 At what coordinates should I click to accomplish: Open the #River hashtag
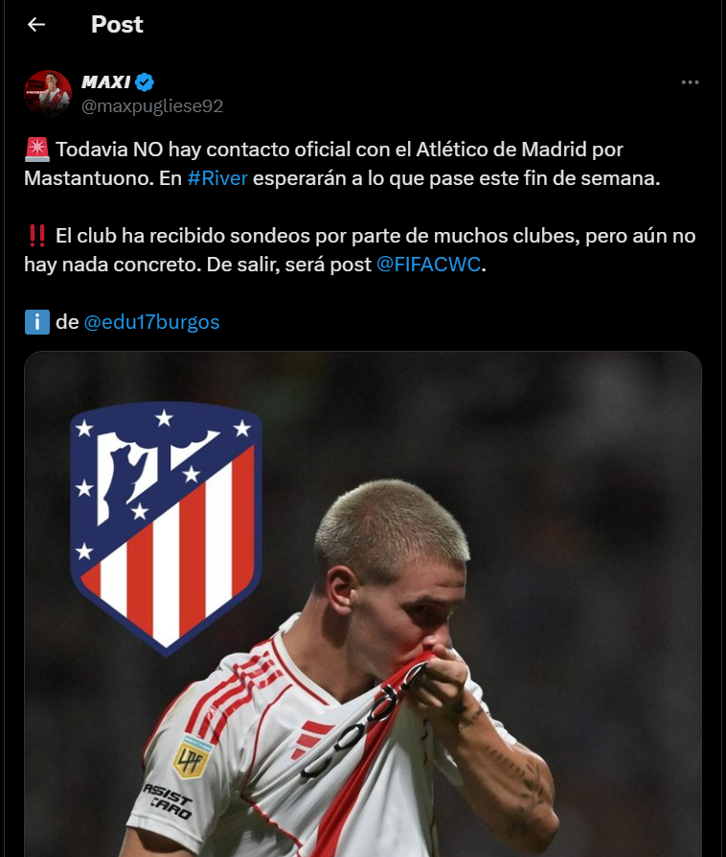click(x=217, y=178)
